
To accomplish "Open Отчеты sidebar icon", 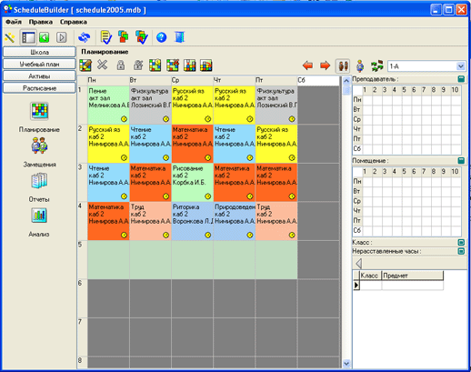I will (x=39, y=181).
